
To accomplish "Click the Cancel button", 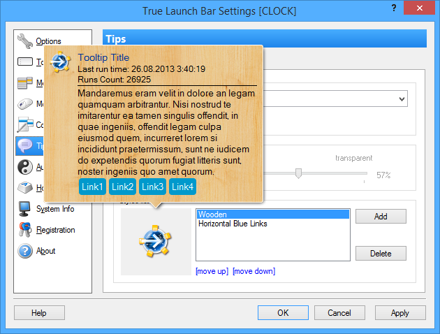I will pyautogui.click(x=339, y=312).
